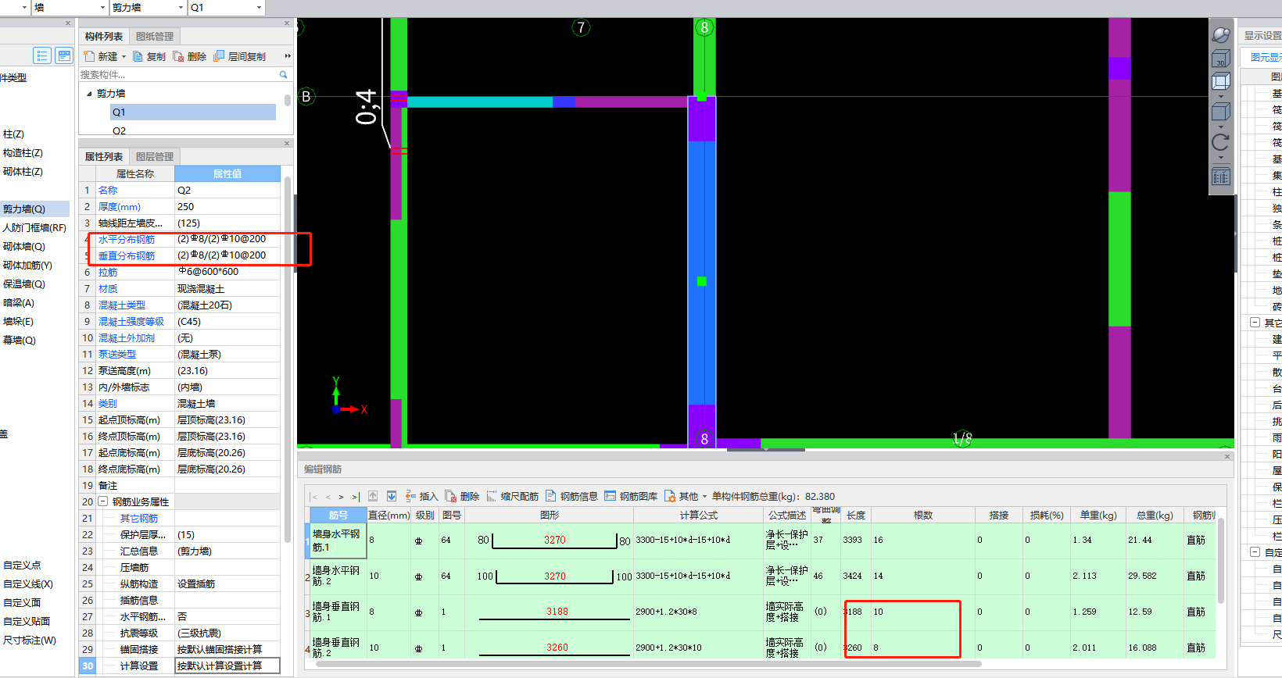Image resolution: width=1282 pixels, height=678 pixels.
Task: Click the 新建 (new component) icon
Action: click(90, 56)
